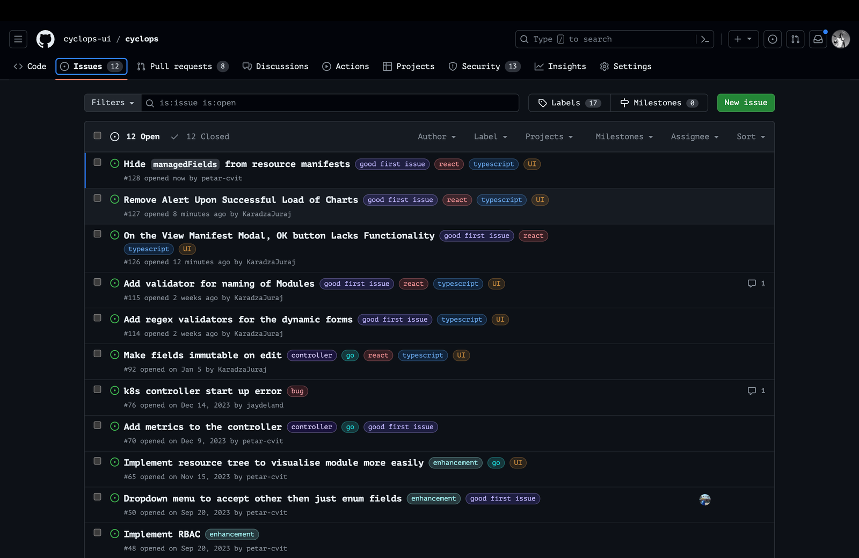Image resolution: width=859 pixels, height=558 pixels.
Task: Open the pull requests shortcut icon in header
Action: 795,39
